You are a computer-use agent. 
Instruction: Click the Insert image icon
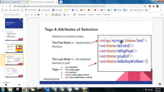click(x=59, y=15)
